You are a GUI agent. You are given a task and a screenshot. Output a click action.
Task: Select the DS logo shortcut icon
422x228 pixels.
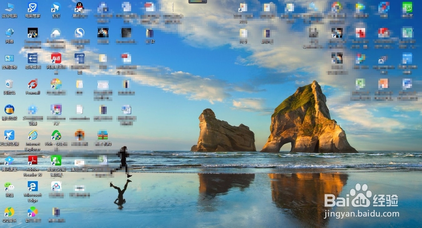pos(103,33)
